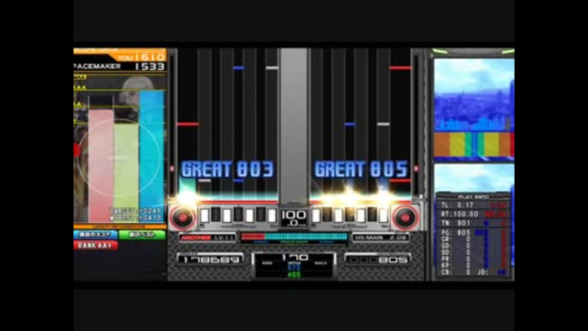Screen dimensions: 588x331
Task: Tap the right side's first white key
Action: tap(316, 216)
